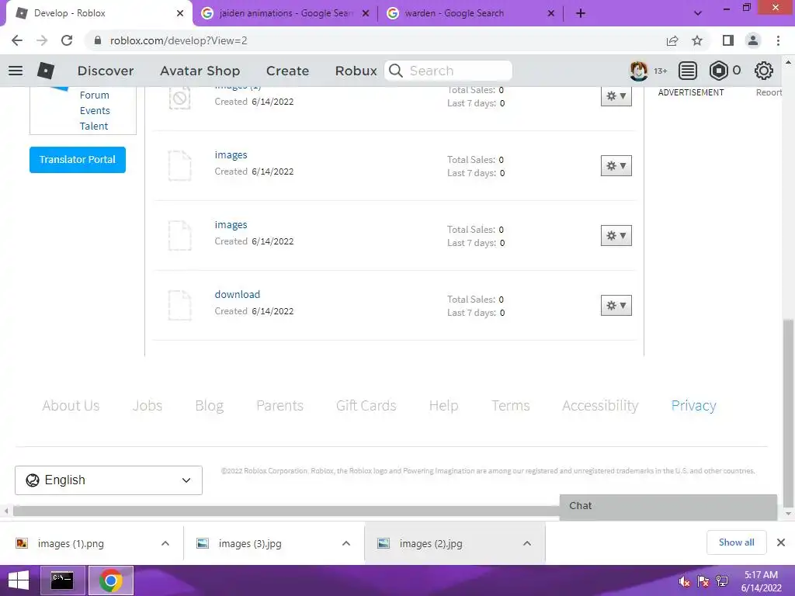Open the avatar profile icon
This screenshot has height=596, width=795.
point(638,71)
